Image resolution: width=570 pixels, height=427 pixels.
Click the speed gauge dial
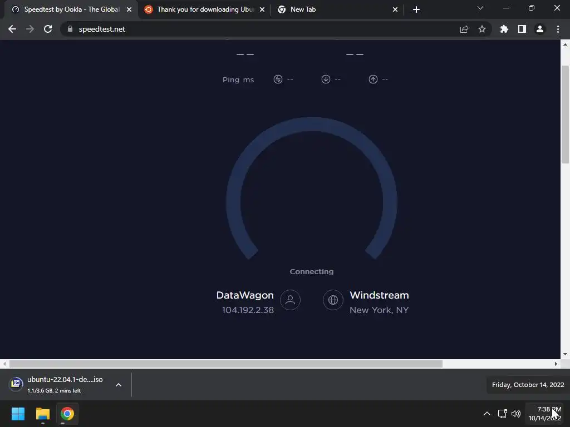[312, 189]
